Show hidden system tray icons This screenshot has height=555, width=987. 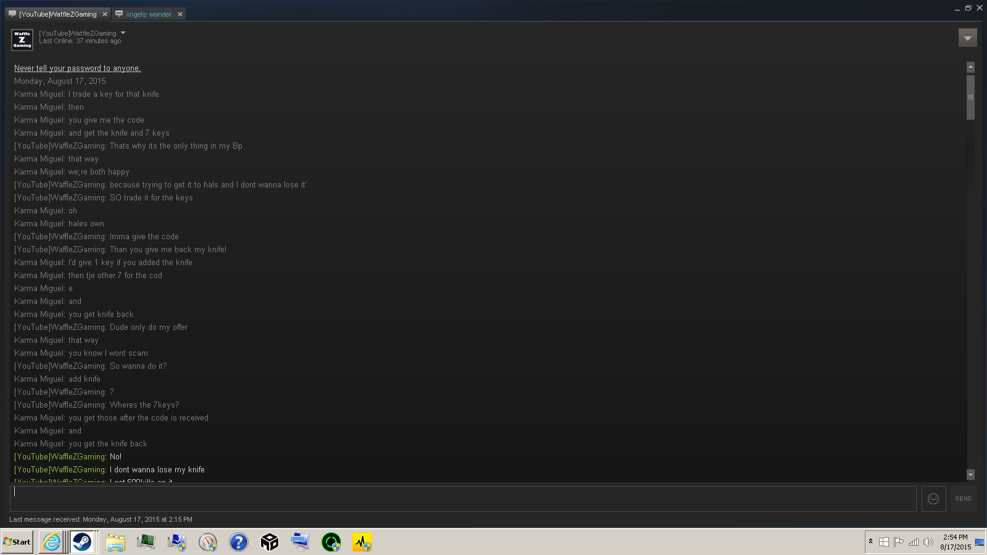coord(870,541)
